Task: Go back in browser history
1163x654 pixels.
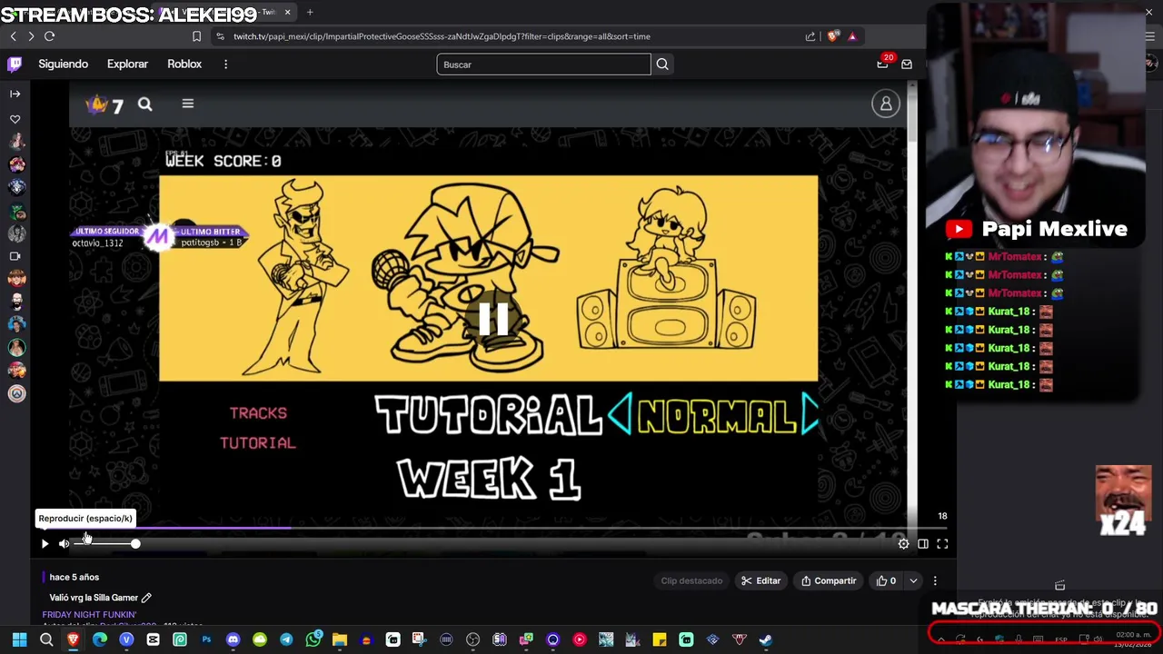Action: pos(13,36)
